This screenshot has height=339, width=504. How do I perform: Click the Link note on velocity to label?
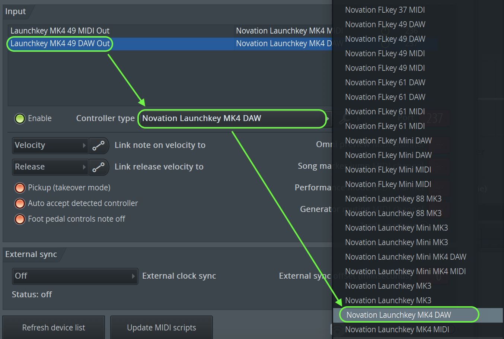(160, 145)
